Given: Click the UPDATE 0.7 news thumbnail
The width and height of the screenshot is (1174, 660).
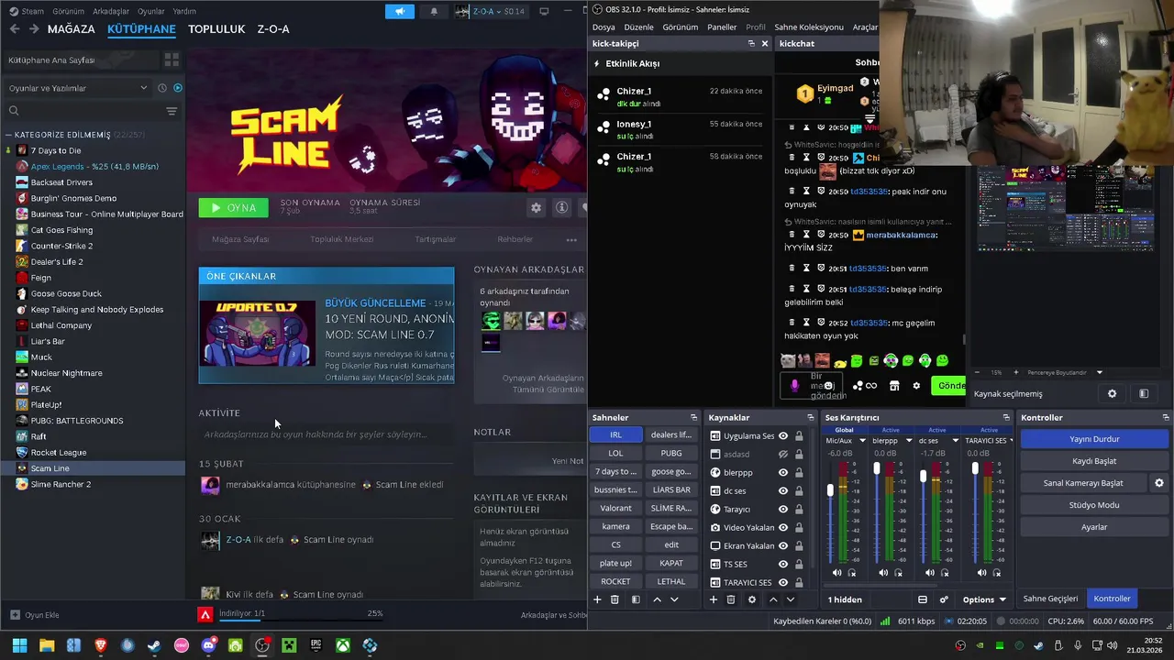Looking at the screenshot, I should click(258, 332).
